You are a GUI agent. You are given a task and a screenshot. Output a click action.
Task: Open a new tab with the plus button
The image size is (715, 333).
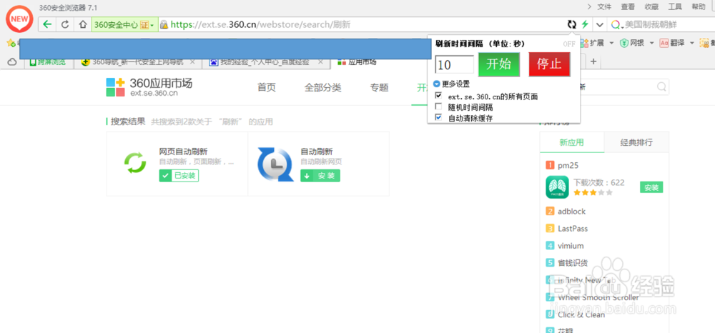click(593, 61)
